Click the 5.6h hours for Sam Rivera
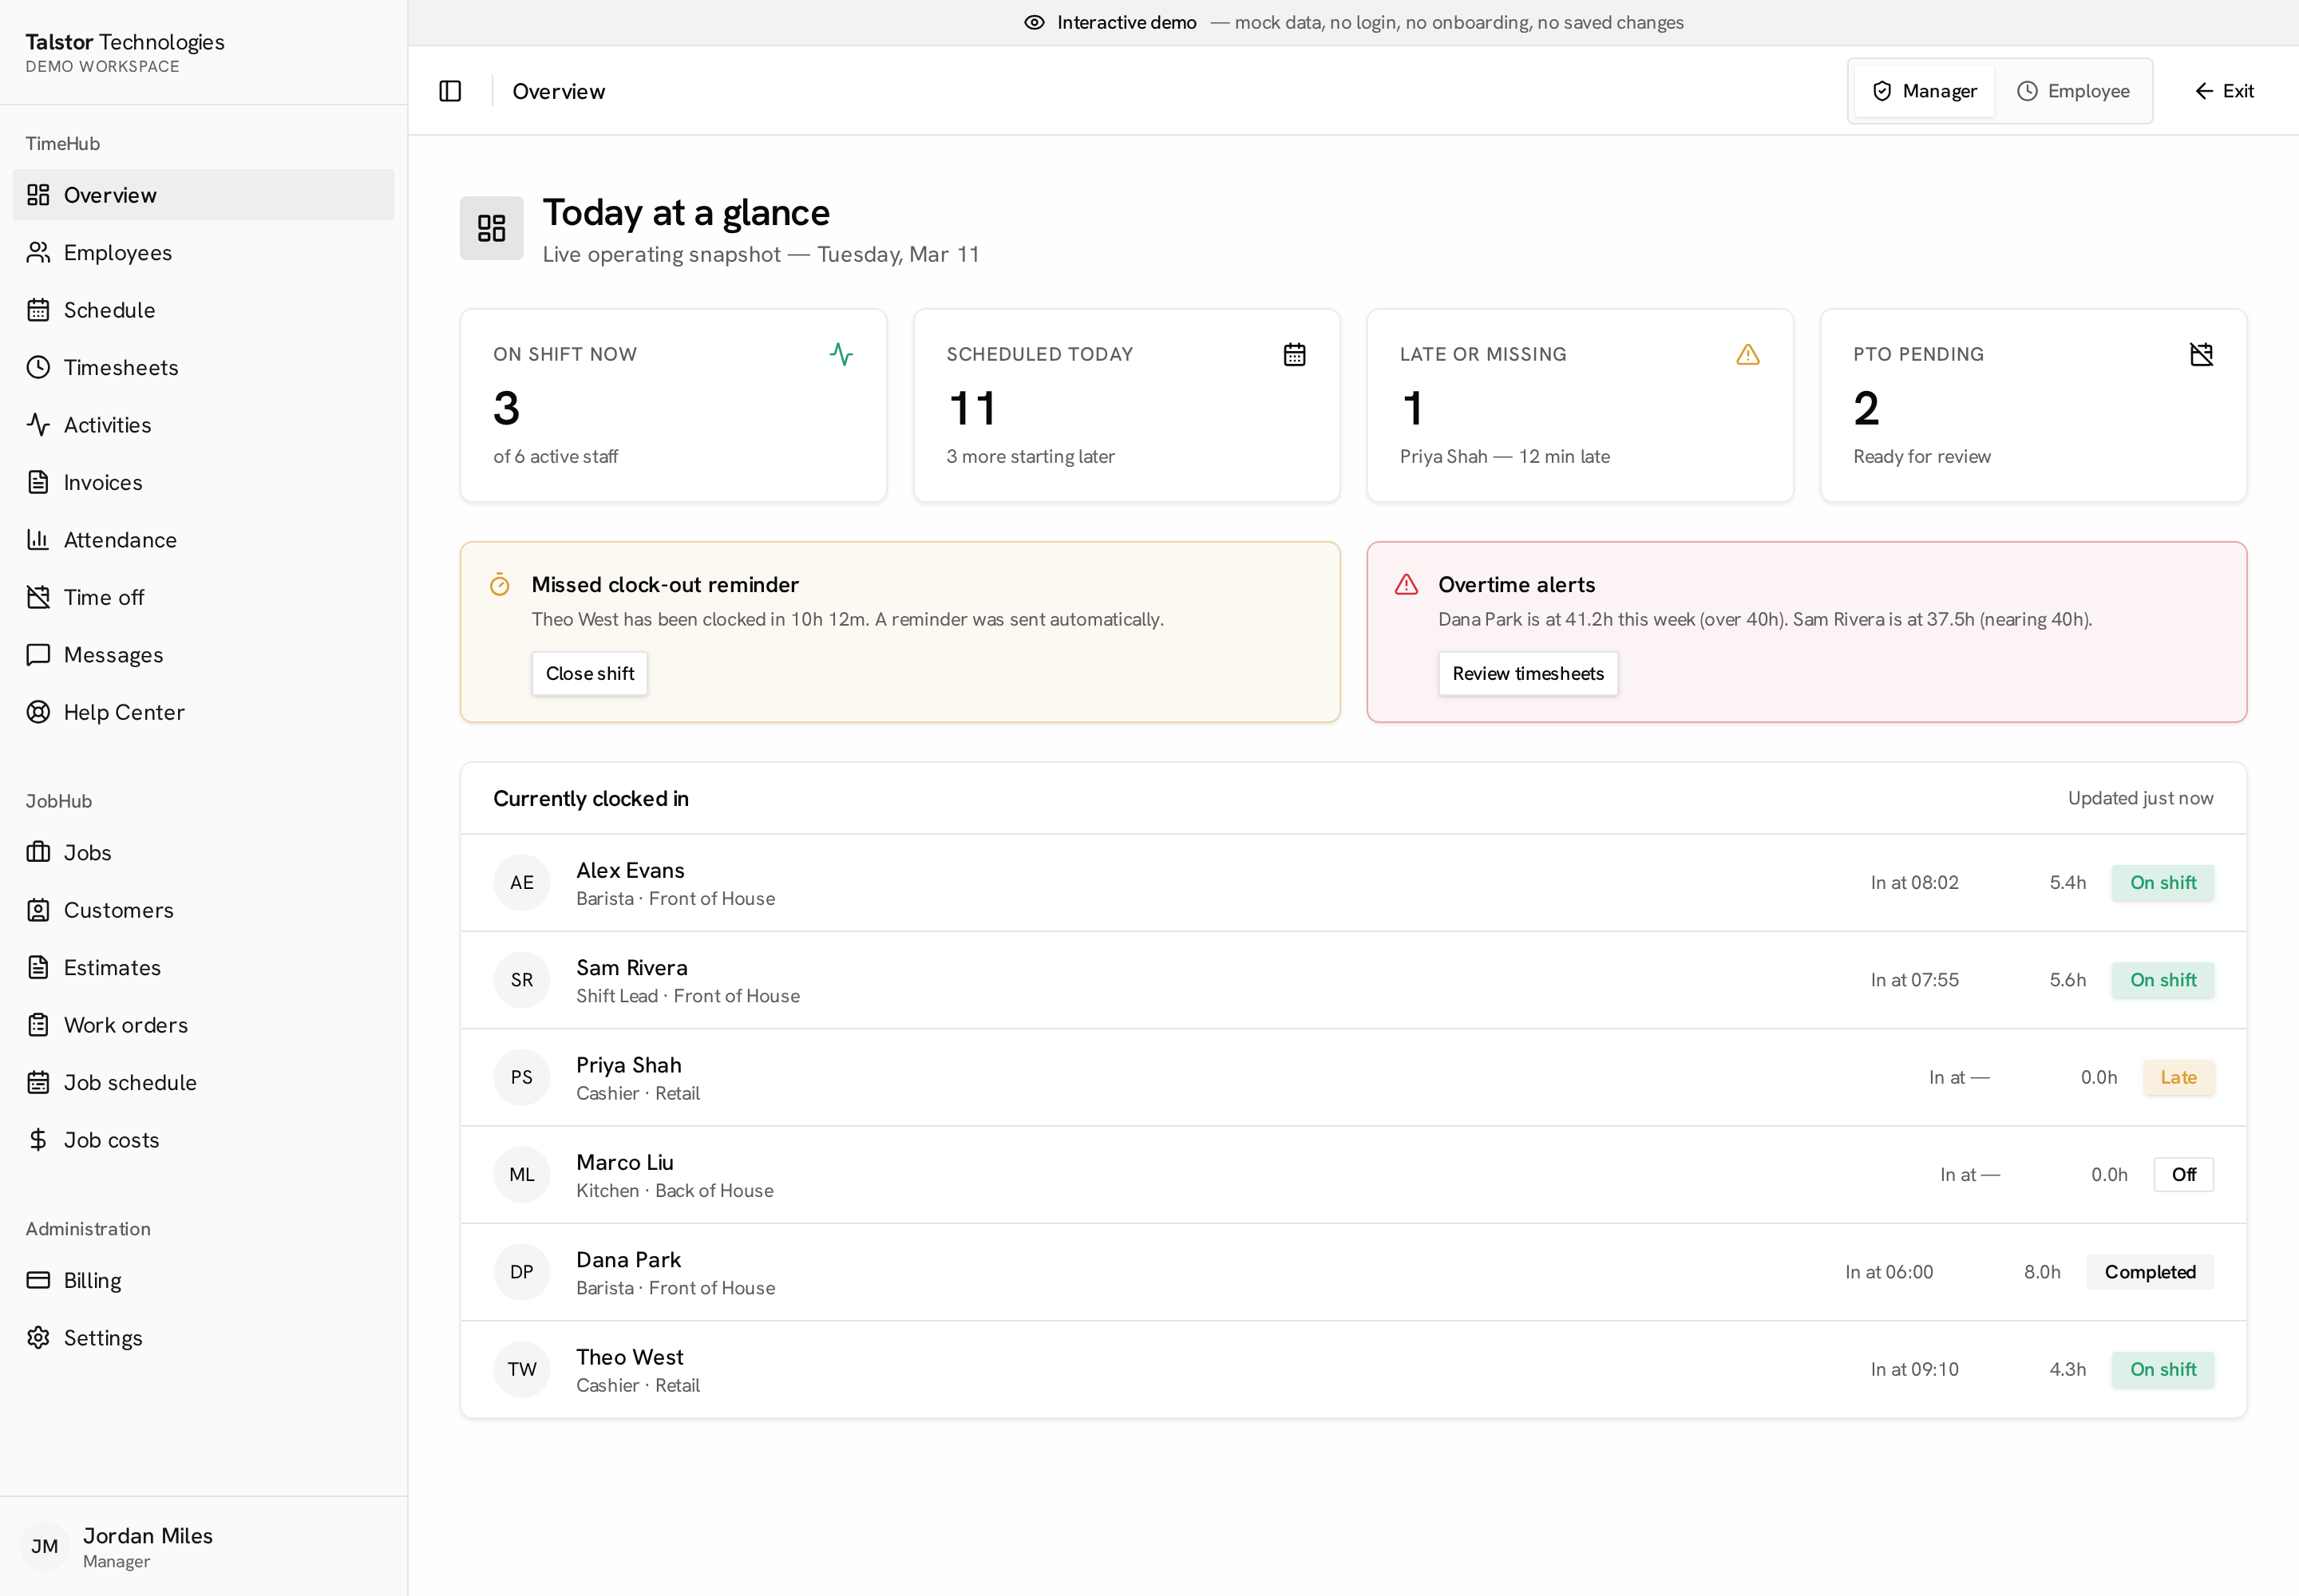 click(x=2067, y=980)
